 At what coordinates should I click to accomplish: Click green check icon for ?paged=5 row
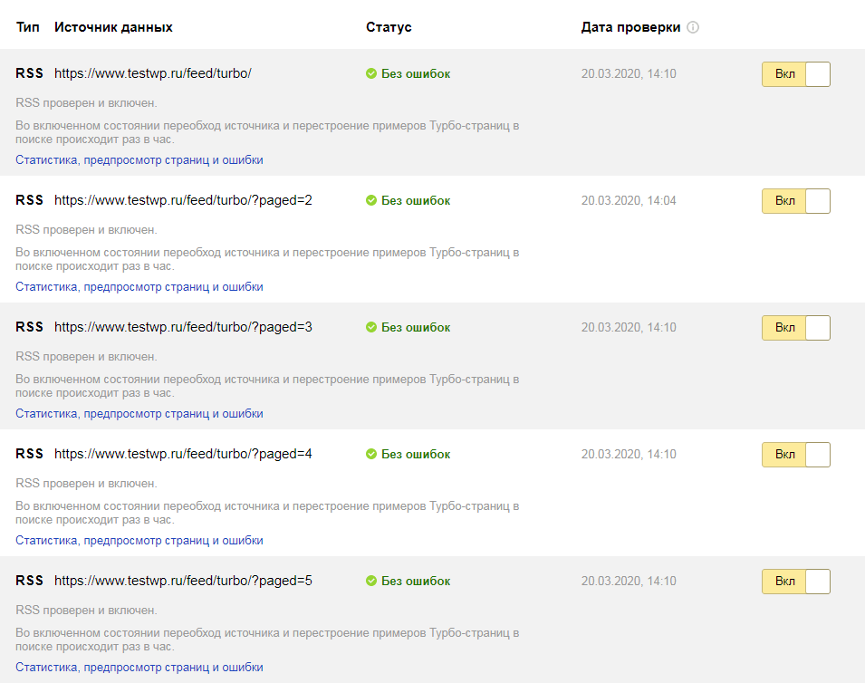[x=371, y=581]
